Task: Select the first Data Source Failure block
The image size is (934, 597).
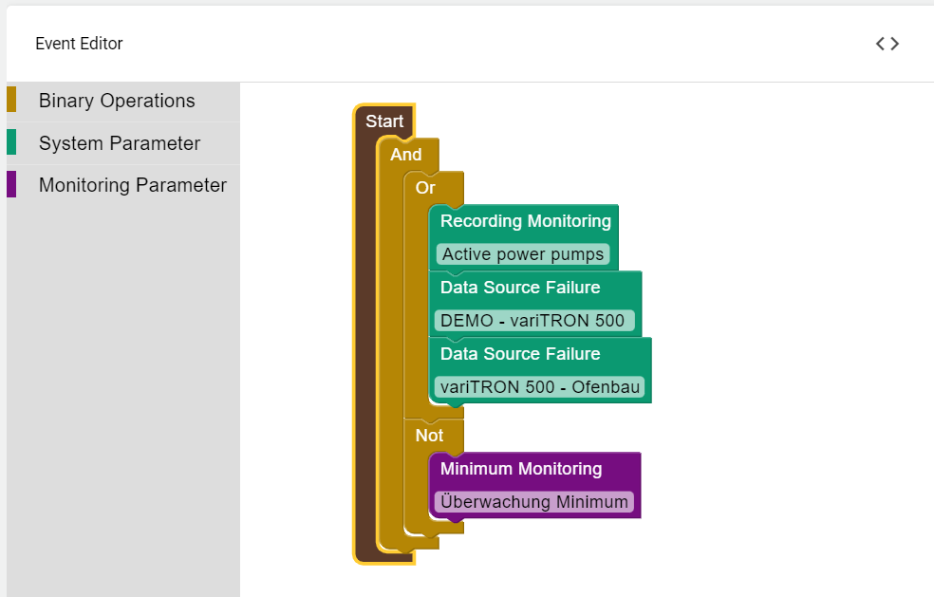Action: click(x=520, y=288)
